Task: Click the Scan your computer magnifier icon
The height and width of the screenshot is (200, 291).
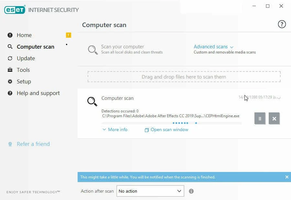Action: (93, 50)
